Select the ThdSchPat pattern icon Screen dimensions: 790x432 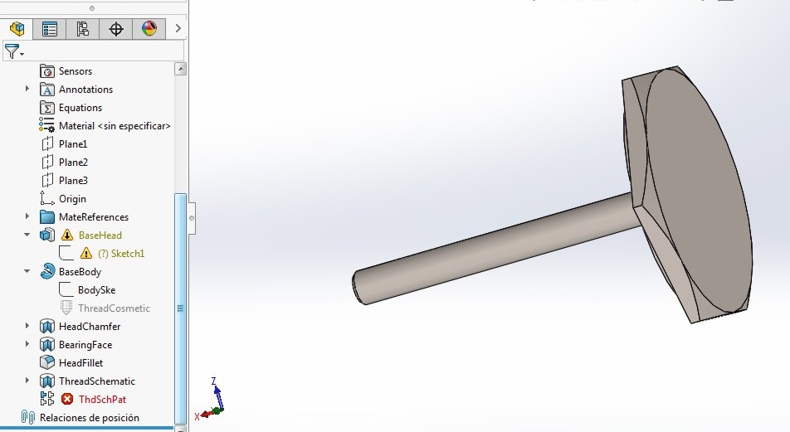46,399
